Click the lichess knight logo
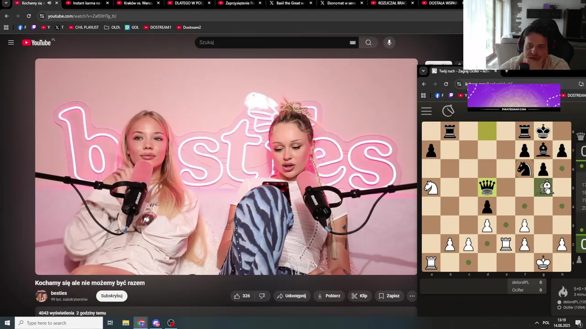 [x=448, y=111]
